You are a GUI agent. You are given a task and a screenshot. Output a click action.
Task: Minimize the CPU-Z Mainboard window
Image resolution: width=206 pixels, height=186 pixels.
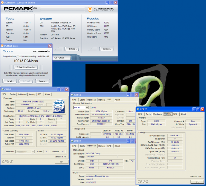tap(128, 141)
